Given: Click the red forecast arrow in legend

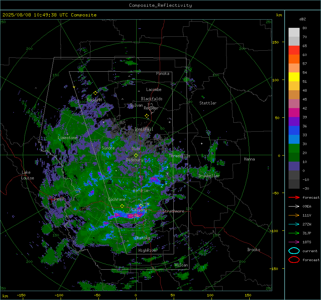Looking at the screenshot, I should click(x=294, y=197).
